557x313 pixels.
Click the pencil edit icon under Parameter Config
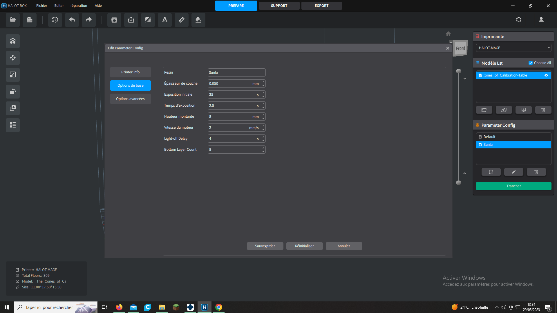pos(513,172)
